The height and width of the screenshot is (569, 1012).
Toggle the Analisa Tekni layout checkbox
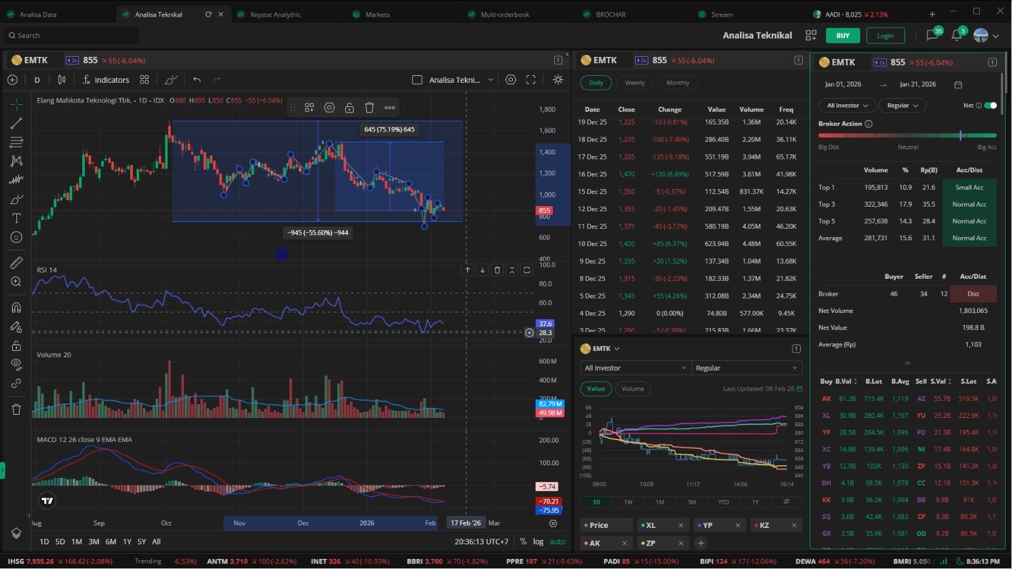(x=417, y=80)
